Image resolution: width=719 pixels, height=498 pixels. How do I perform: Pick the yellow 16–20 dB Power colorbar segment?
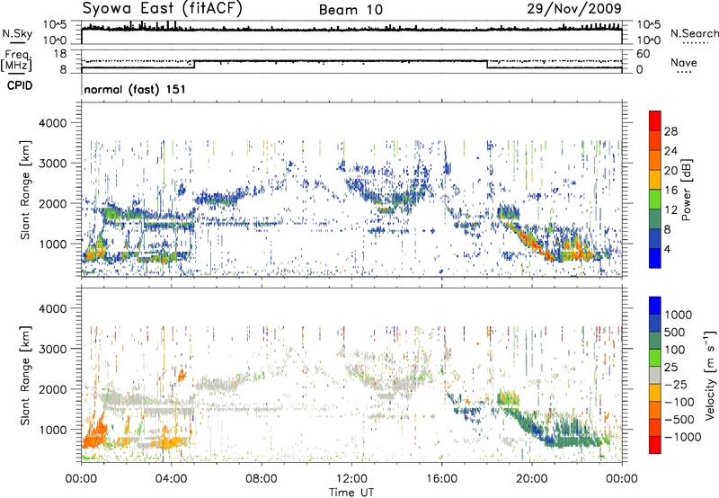pos(655,180)
